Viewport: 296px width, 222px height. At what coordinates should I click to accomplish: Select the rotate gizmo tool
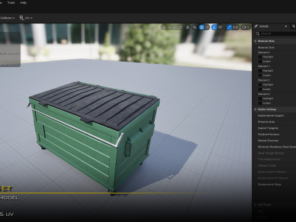click(175, 27)
